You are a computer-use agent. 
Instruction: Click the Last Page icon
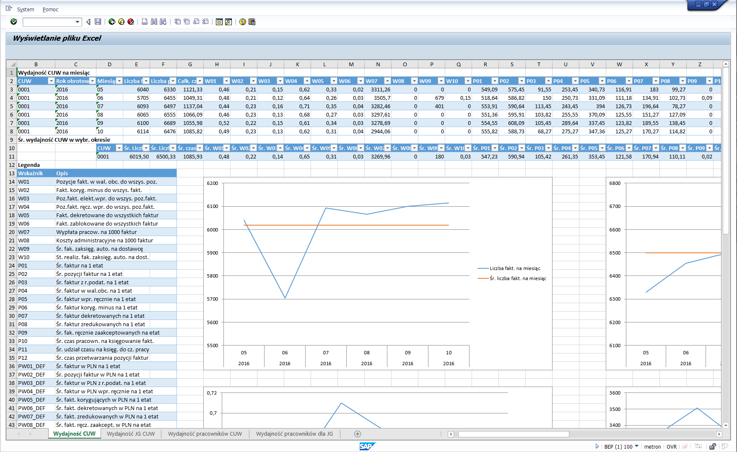pos(205,22)
